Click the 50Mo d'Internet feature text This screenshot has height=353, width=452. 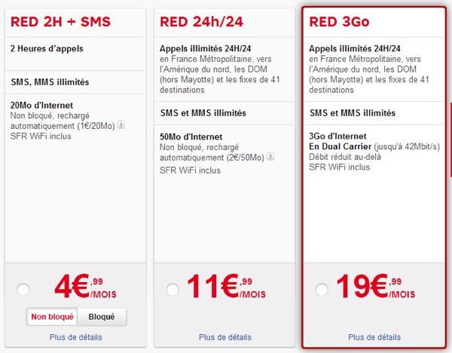[x=191, y=137]
